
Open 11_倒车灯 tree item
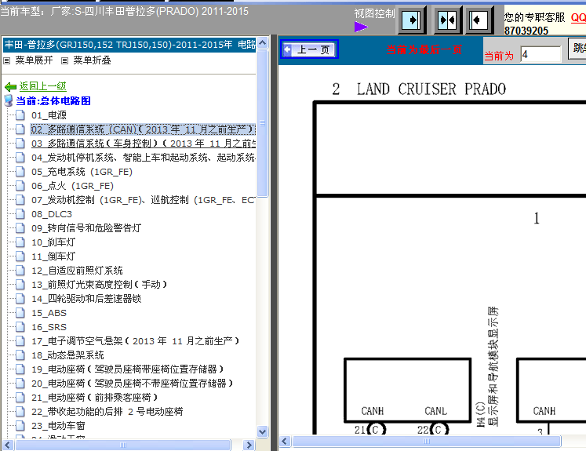pos(53,256)
